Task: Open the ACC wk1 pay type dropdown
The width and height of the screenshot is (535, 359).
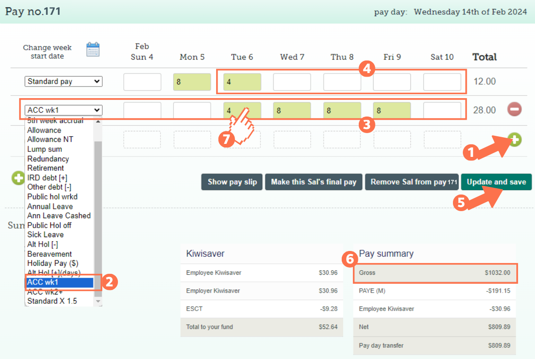Action: coord(63,110)
